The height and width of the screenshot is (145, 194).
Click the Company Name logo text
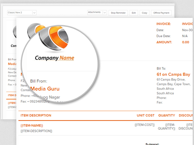[54, 58]
